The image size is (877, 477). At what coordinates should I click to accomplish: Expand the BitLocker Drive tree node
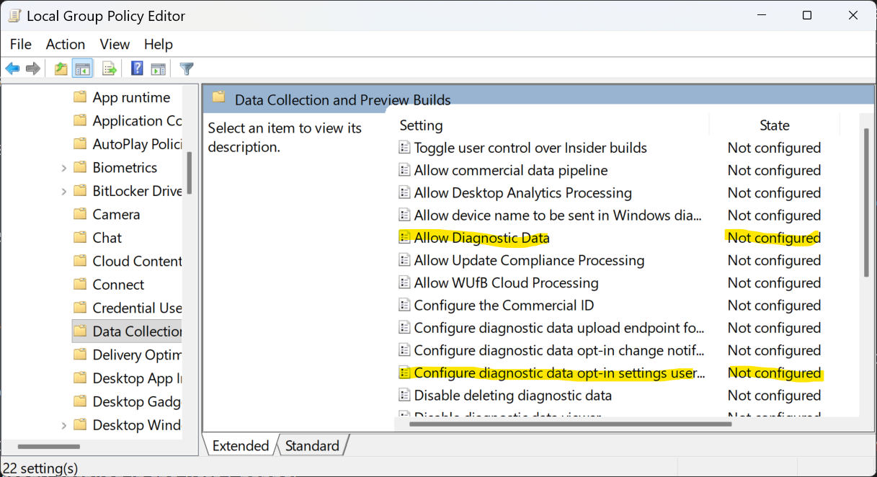click(63, 191)
